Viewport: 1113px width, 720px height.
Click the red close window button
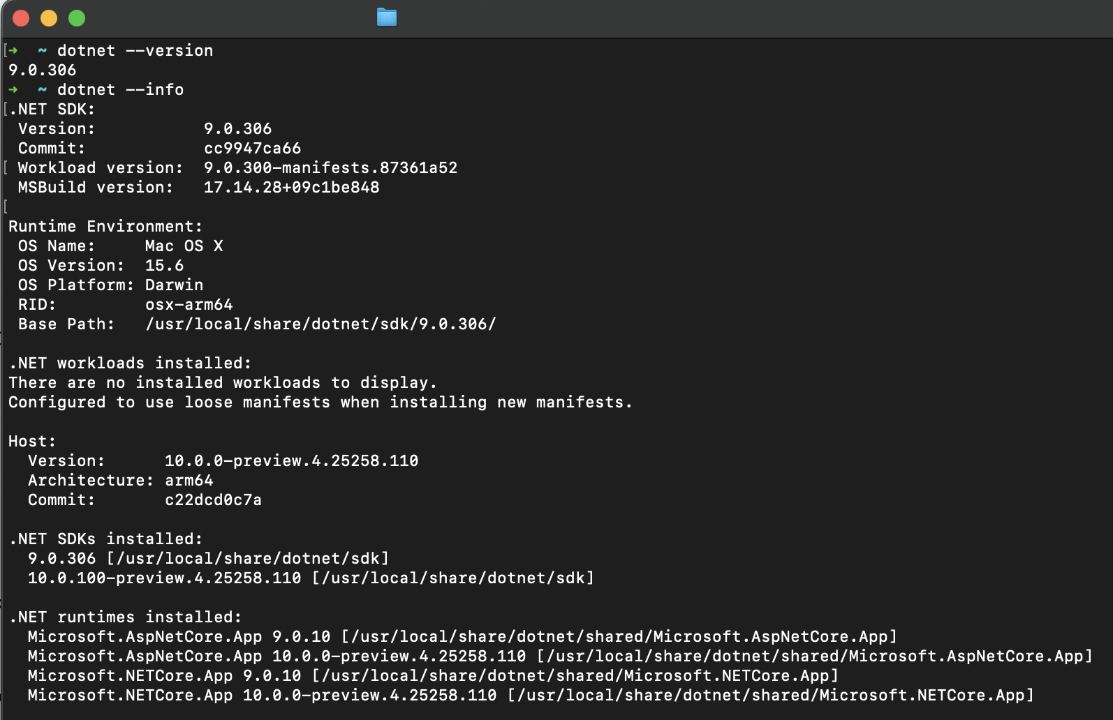[x=22, y=18]
